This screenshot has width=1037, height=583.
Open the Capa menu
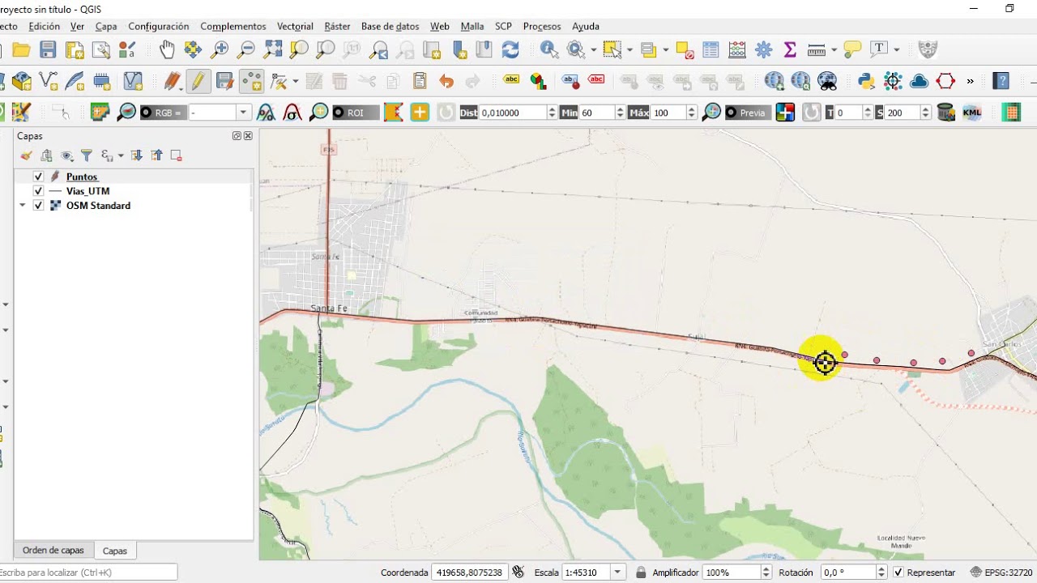click(106, 26)
